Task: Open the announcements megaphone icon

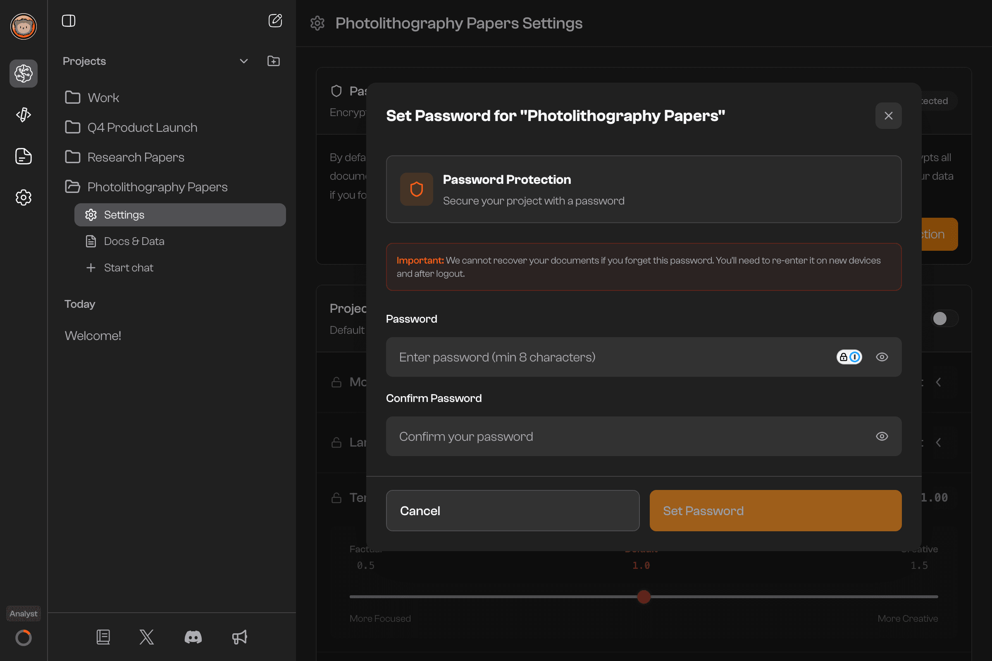Action: pyautogui.click(x=240, y=637)
